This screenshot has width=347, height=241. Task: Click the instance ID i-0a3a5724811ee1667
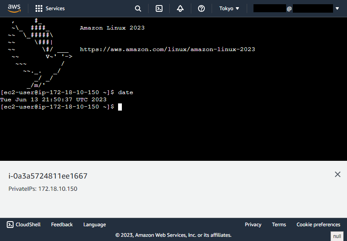pos(48,176)
